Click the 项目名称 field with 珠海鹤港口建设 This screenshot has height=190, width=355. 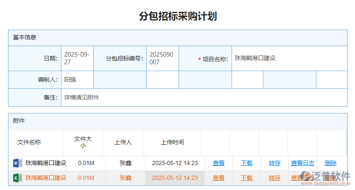click(289, 58)
